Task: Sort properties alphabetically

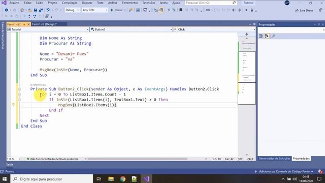Action: click(267, 36)
